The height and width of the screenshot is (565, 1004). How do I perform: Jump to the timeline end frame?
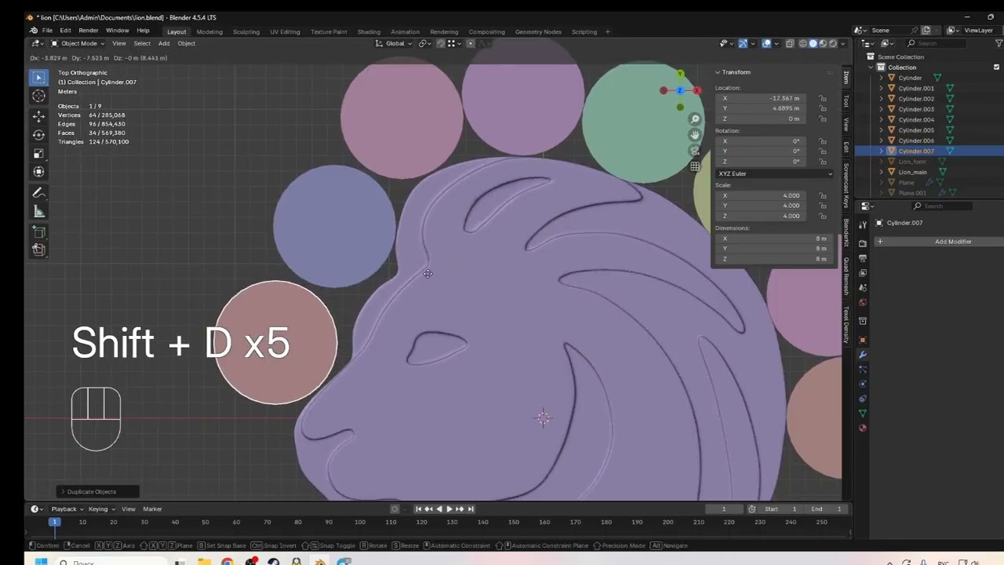click(469, 509)
